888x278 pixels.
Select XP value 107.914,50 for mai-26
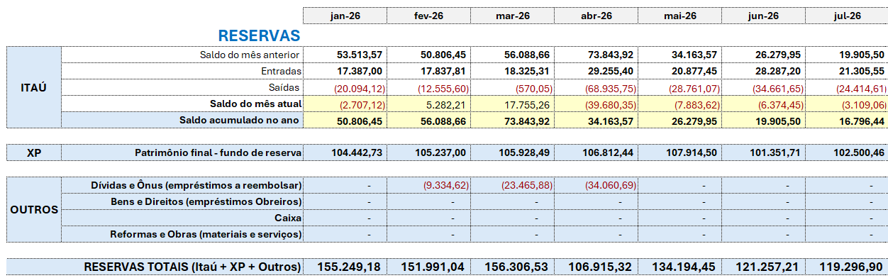[679, 152]
